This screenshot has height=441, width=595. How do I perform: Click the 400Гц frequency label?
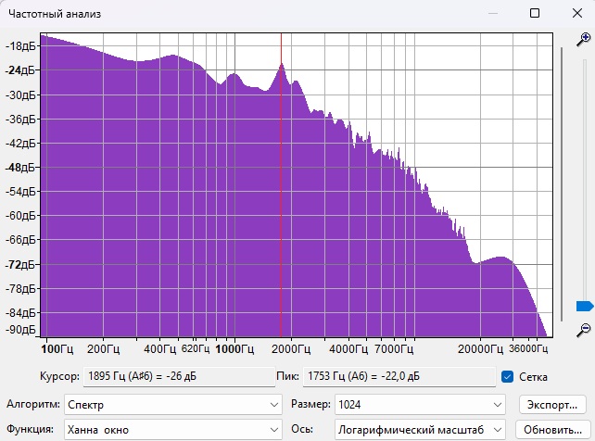point(159,349)
